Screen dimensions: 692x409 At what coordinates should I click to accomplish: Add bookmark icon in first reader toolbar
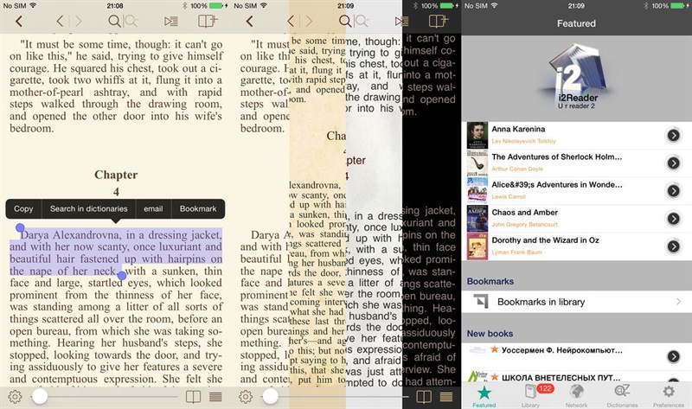tap(208, 21)
